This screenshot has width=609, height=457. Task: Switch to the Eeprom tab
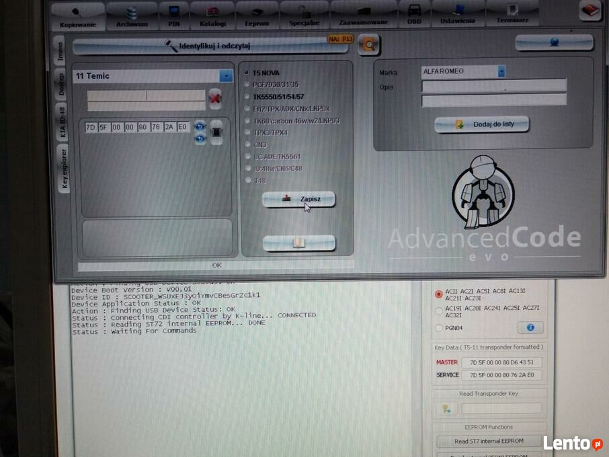point(257,16)
